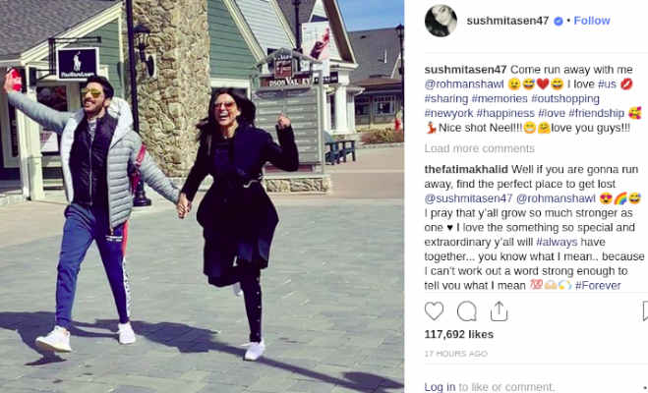Save the post with the bookmark icon
Image resolution: width=648 pixels, height=393 pixels.
click(x=645, y=311)
